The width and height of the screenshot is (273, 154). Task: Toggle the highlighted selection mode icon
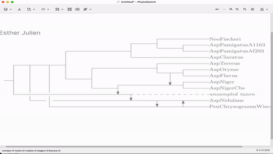point(253,9)
